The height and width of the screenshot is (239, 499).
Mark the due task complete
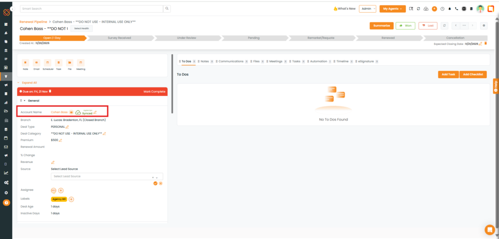click(x=154, y=91)
